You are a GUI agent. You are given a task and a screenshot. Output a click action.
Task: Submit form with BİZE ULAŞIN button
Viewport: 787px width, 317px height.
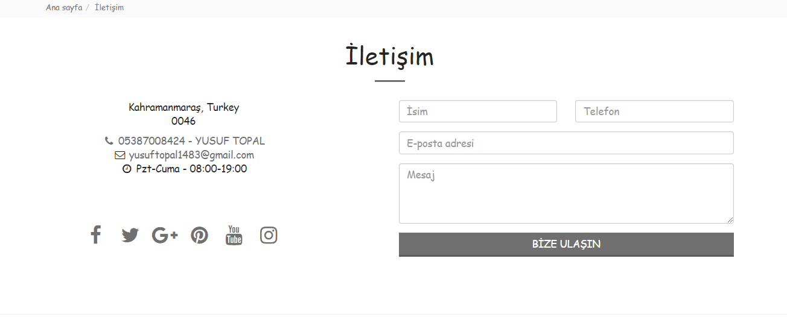tap(566, 245)
